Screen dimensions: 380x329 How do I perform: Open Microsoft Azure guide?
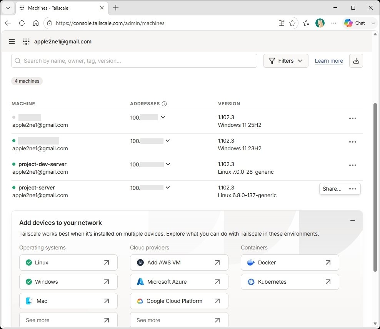pyautogui.click(x=179, y=282)
